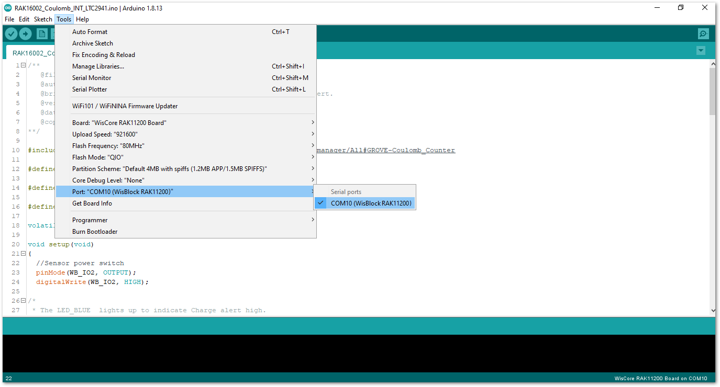Click the vertical scrollbar thumb in editor
720x387 pixels.
click(712, 92)
